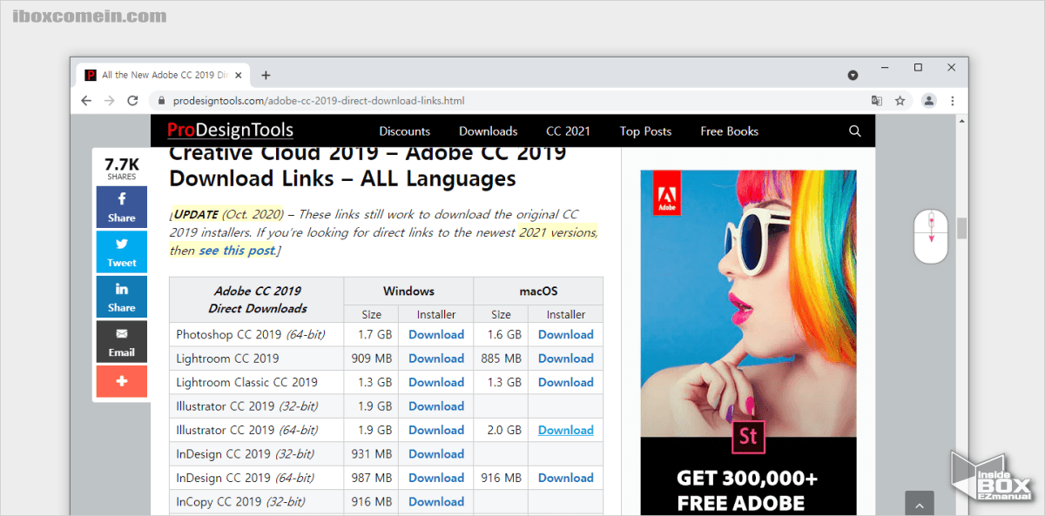This screenshot has width=1045, height=516.
Task: Share the article on Facebook
Action: pos(122,207)
